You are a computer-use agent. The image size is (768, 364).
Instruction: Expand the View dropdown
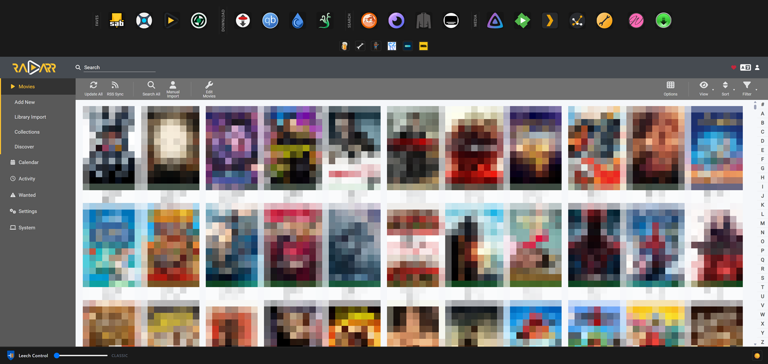pos(704,89)
